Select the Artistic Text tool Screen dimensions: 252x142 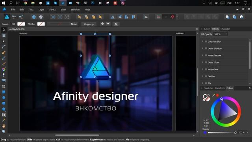(4, 115)
